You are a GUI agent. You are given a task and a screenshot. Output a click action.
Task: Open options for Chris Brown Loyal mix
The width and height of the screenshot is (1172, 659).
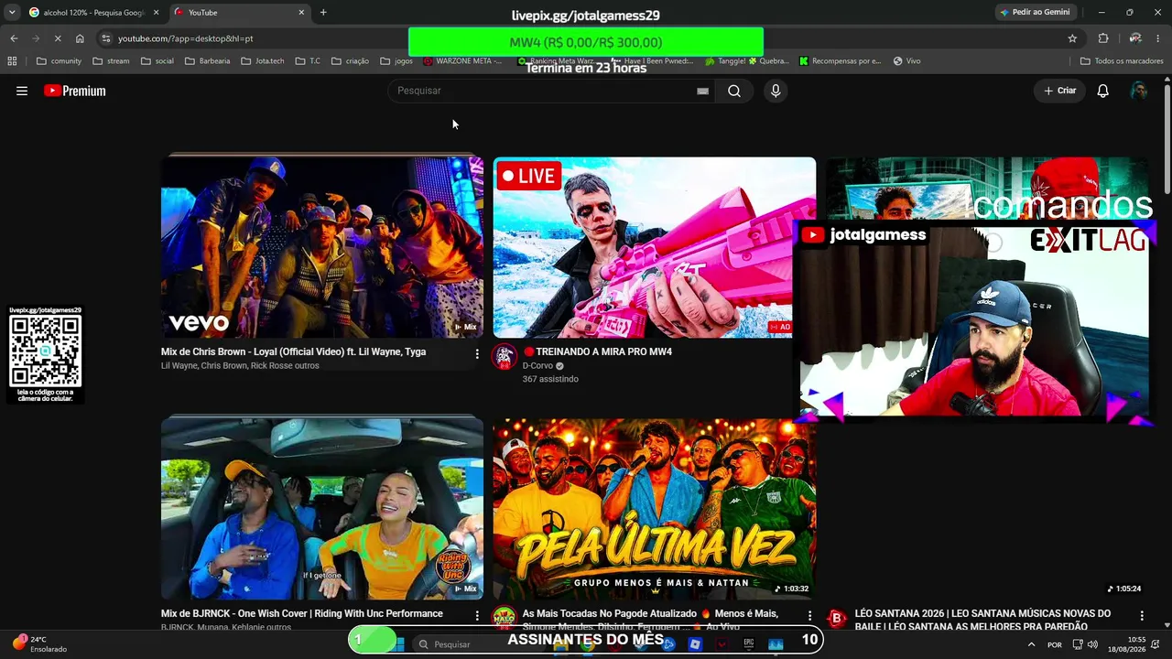click(477, 353)
